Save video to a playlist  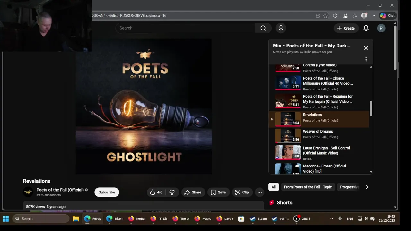218,192
